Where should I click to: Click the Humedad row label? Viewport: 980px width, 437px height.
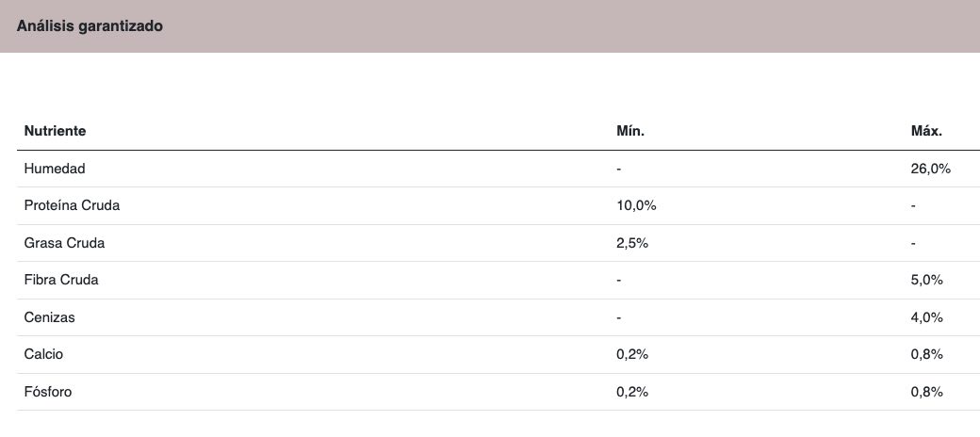(x=55, y=169)
